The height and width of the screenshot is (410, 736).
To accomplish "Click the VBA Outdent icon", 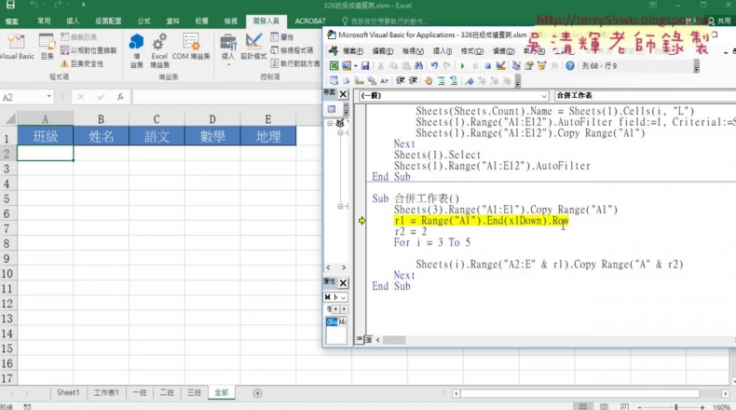I will [413, 81].
